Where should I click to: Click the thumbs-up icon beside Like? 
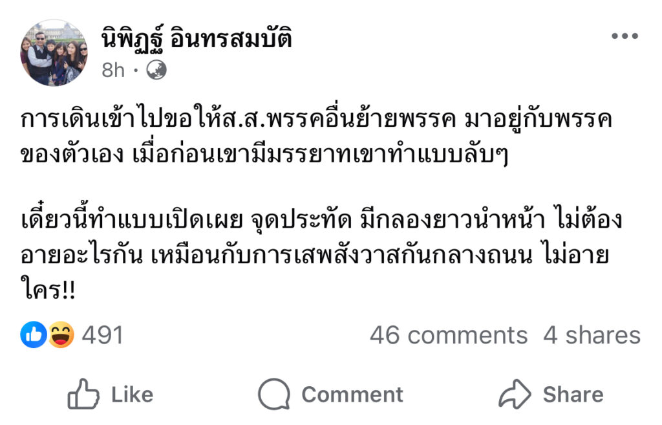pyautogui.click(x=83, y=395)
